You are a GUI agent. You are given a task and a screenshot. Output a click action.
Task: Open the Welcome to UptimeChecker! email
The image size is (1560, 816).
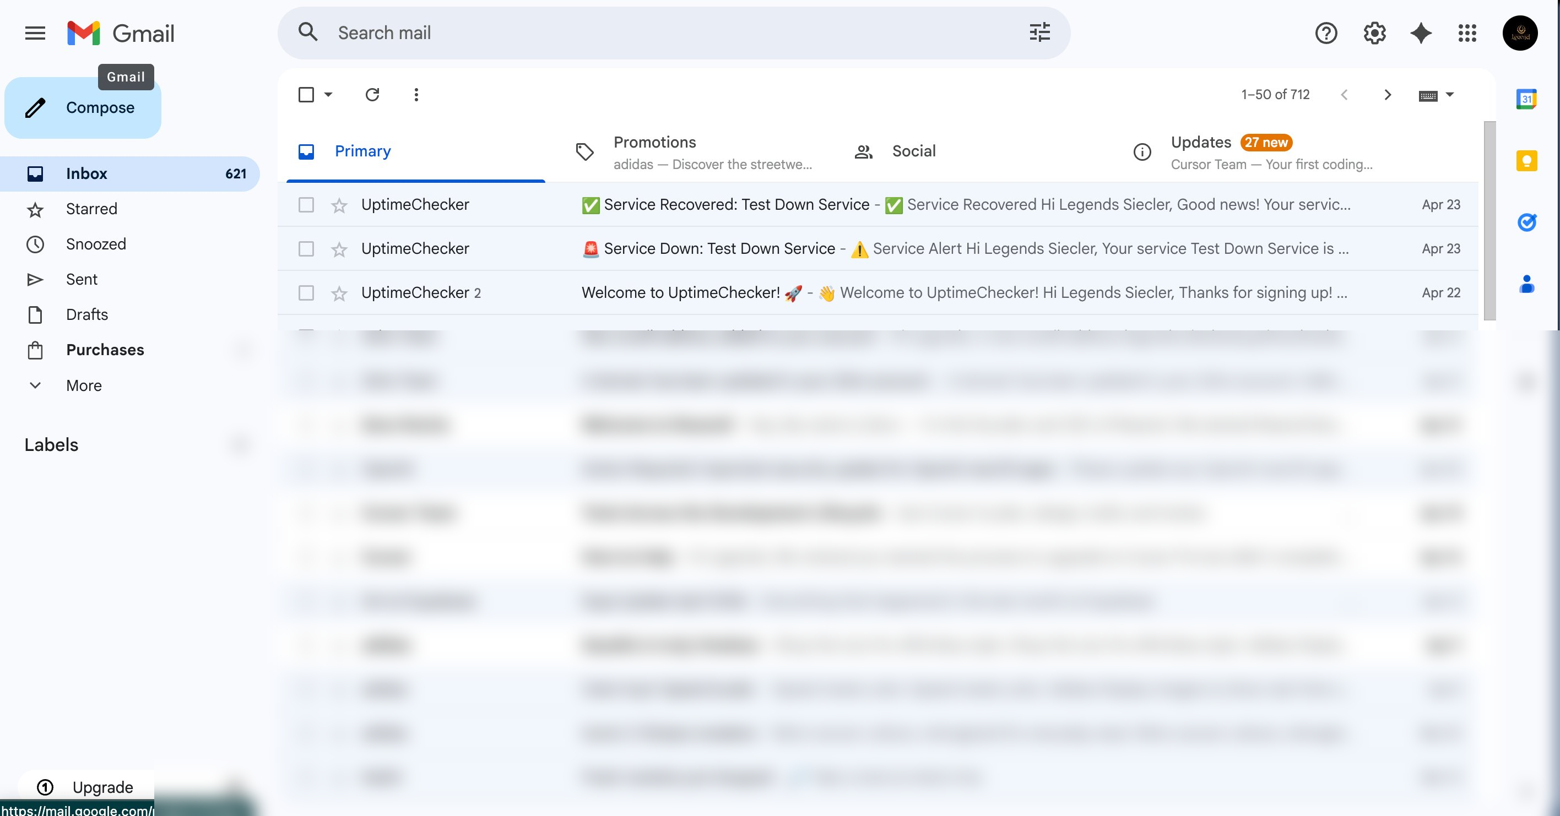pyautogui.click(x=877, y=293)
